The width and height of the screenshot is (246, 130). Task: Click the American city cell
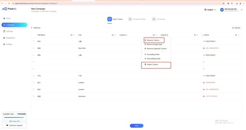click(x=82, y=96)
